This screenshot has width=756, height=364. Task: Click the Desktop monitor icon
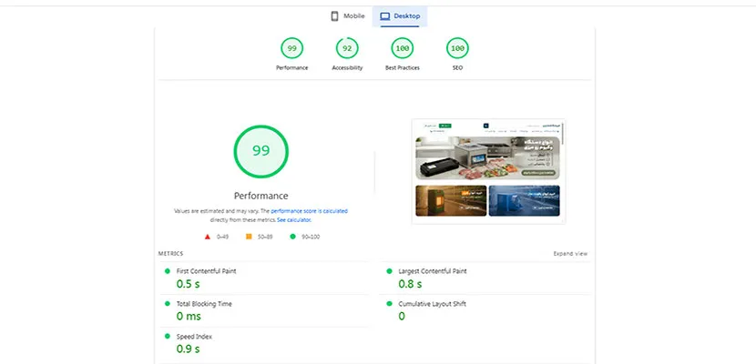coord(385,16)
